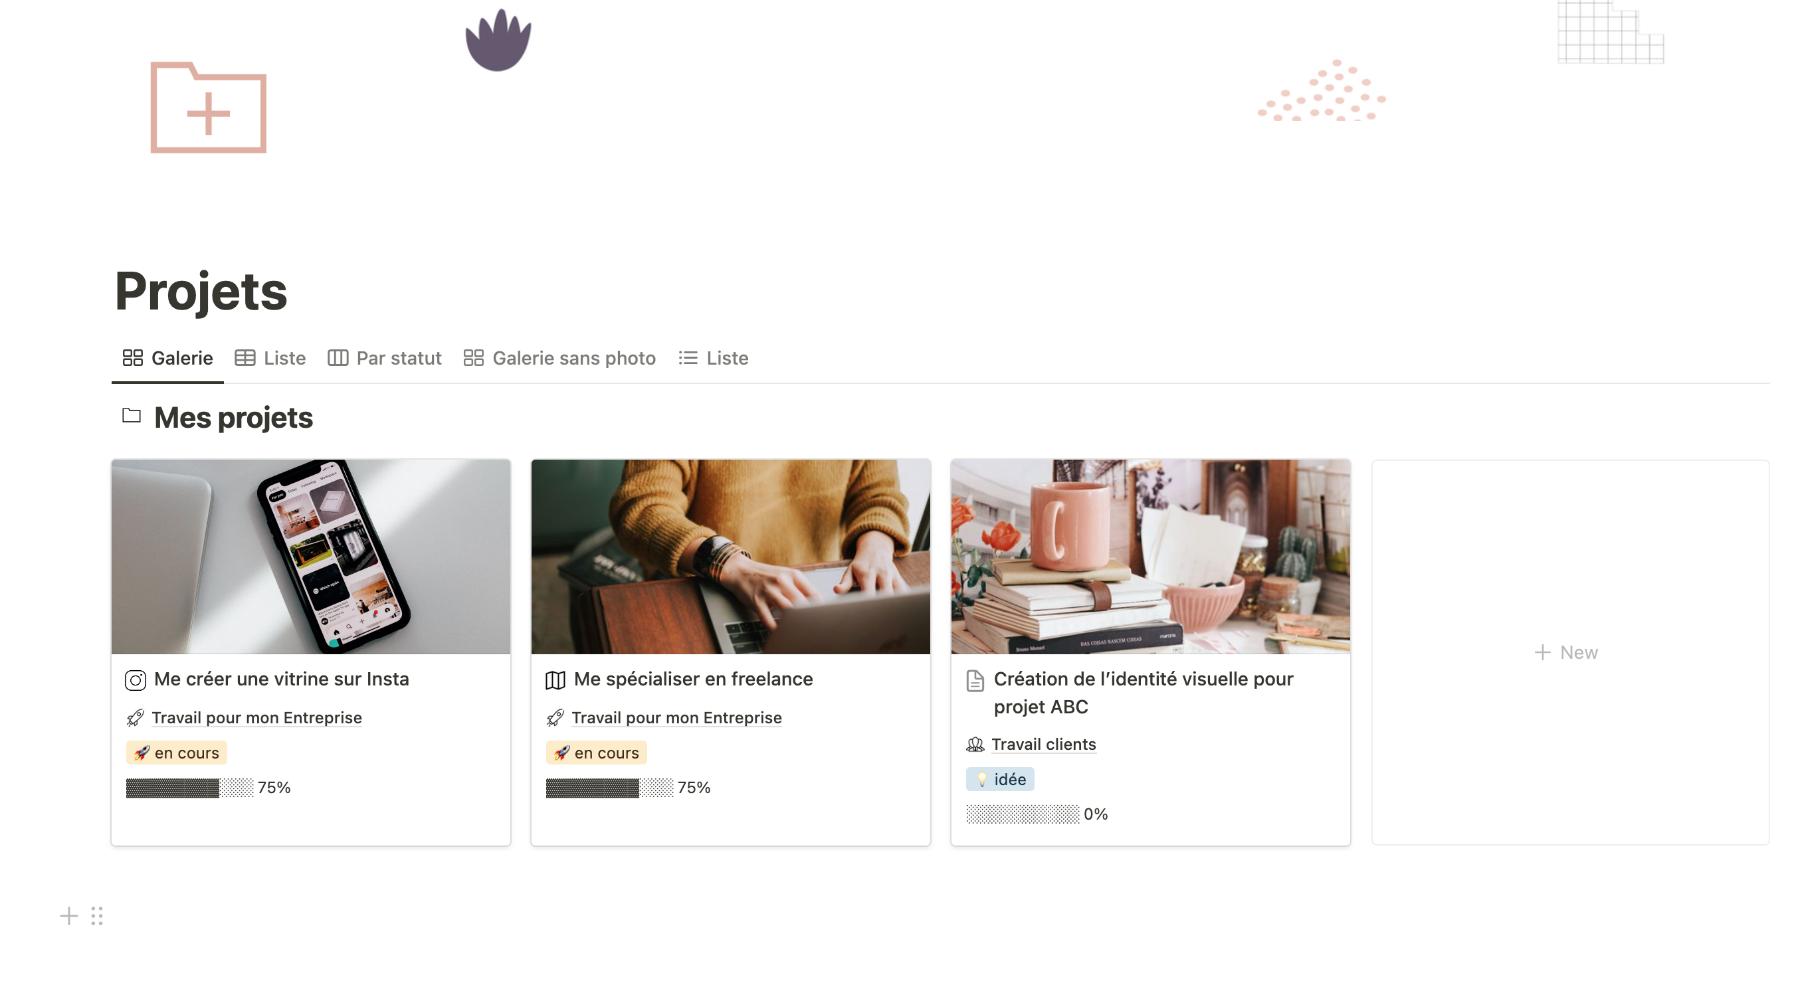
Task: Click the folder icon next to Mes projets
Action: [x=131, y=416]
